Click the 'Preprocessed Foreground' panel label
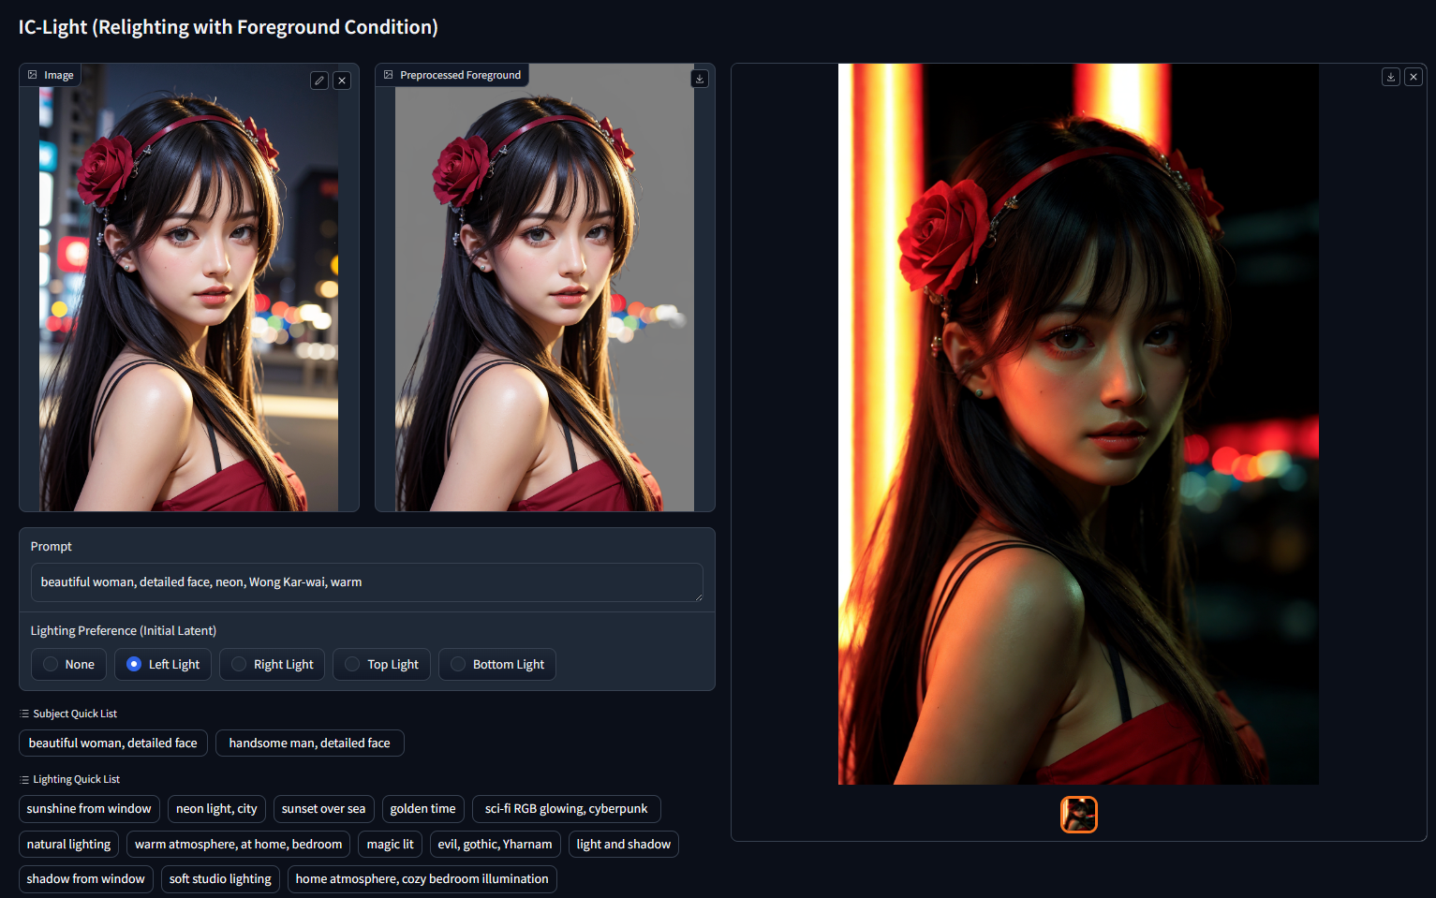Screen dimensions: 1436x898 click(452, 75)
